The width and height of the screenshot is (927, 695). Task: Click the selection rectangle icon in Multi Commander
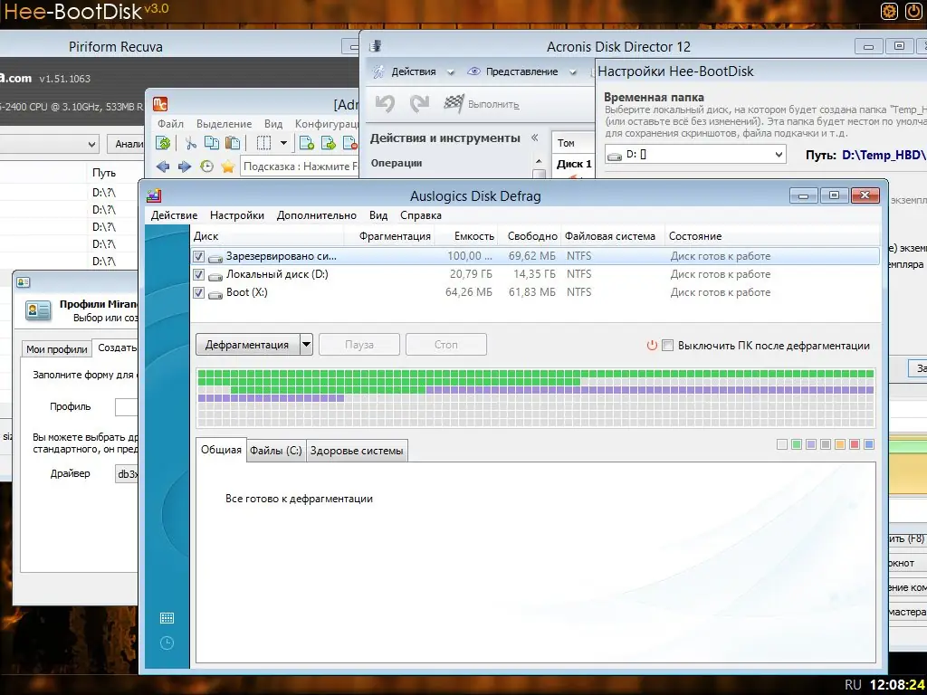point(263,143)
